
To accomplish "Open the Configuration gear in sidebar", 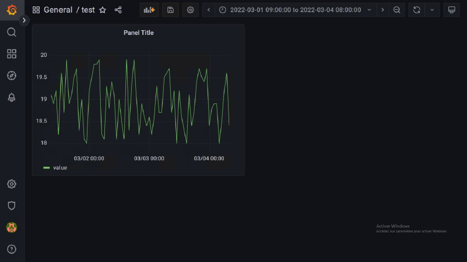I will (12, 184).
